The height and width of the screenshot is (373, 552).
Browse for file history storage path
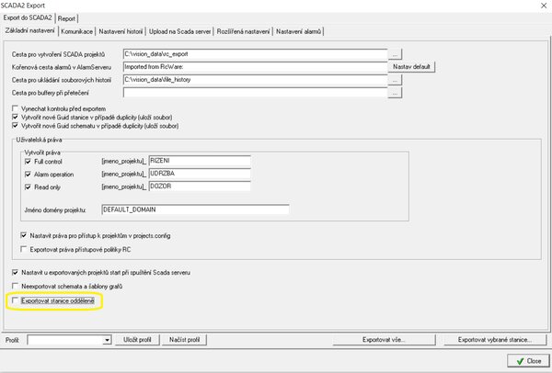pos(396,80)
